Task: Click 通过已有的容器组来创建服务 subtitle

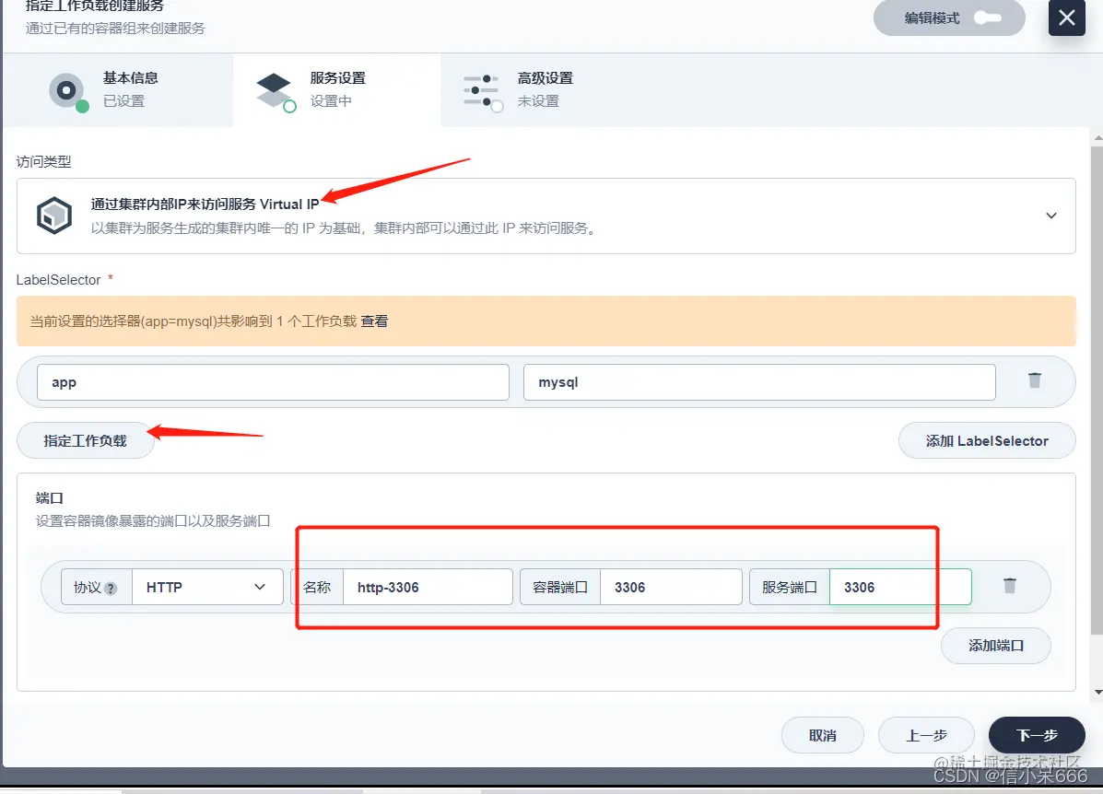Action: point(115,29)
